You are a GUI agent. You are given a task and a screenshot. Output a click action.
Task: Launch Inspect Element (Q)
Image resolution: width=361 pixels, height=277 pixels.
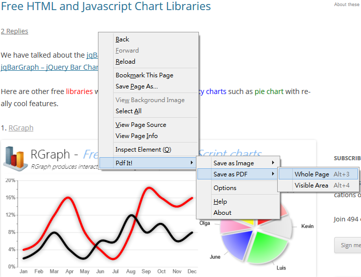pos(143,150)
